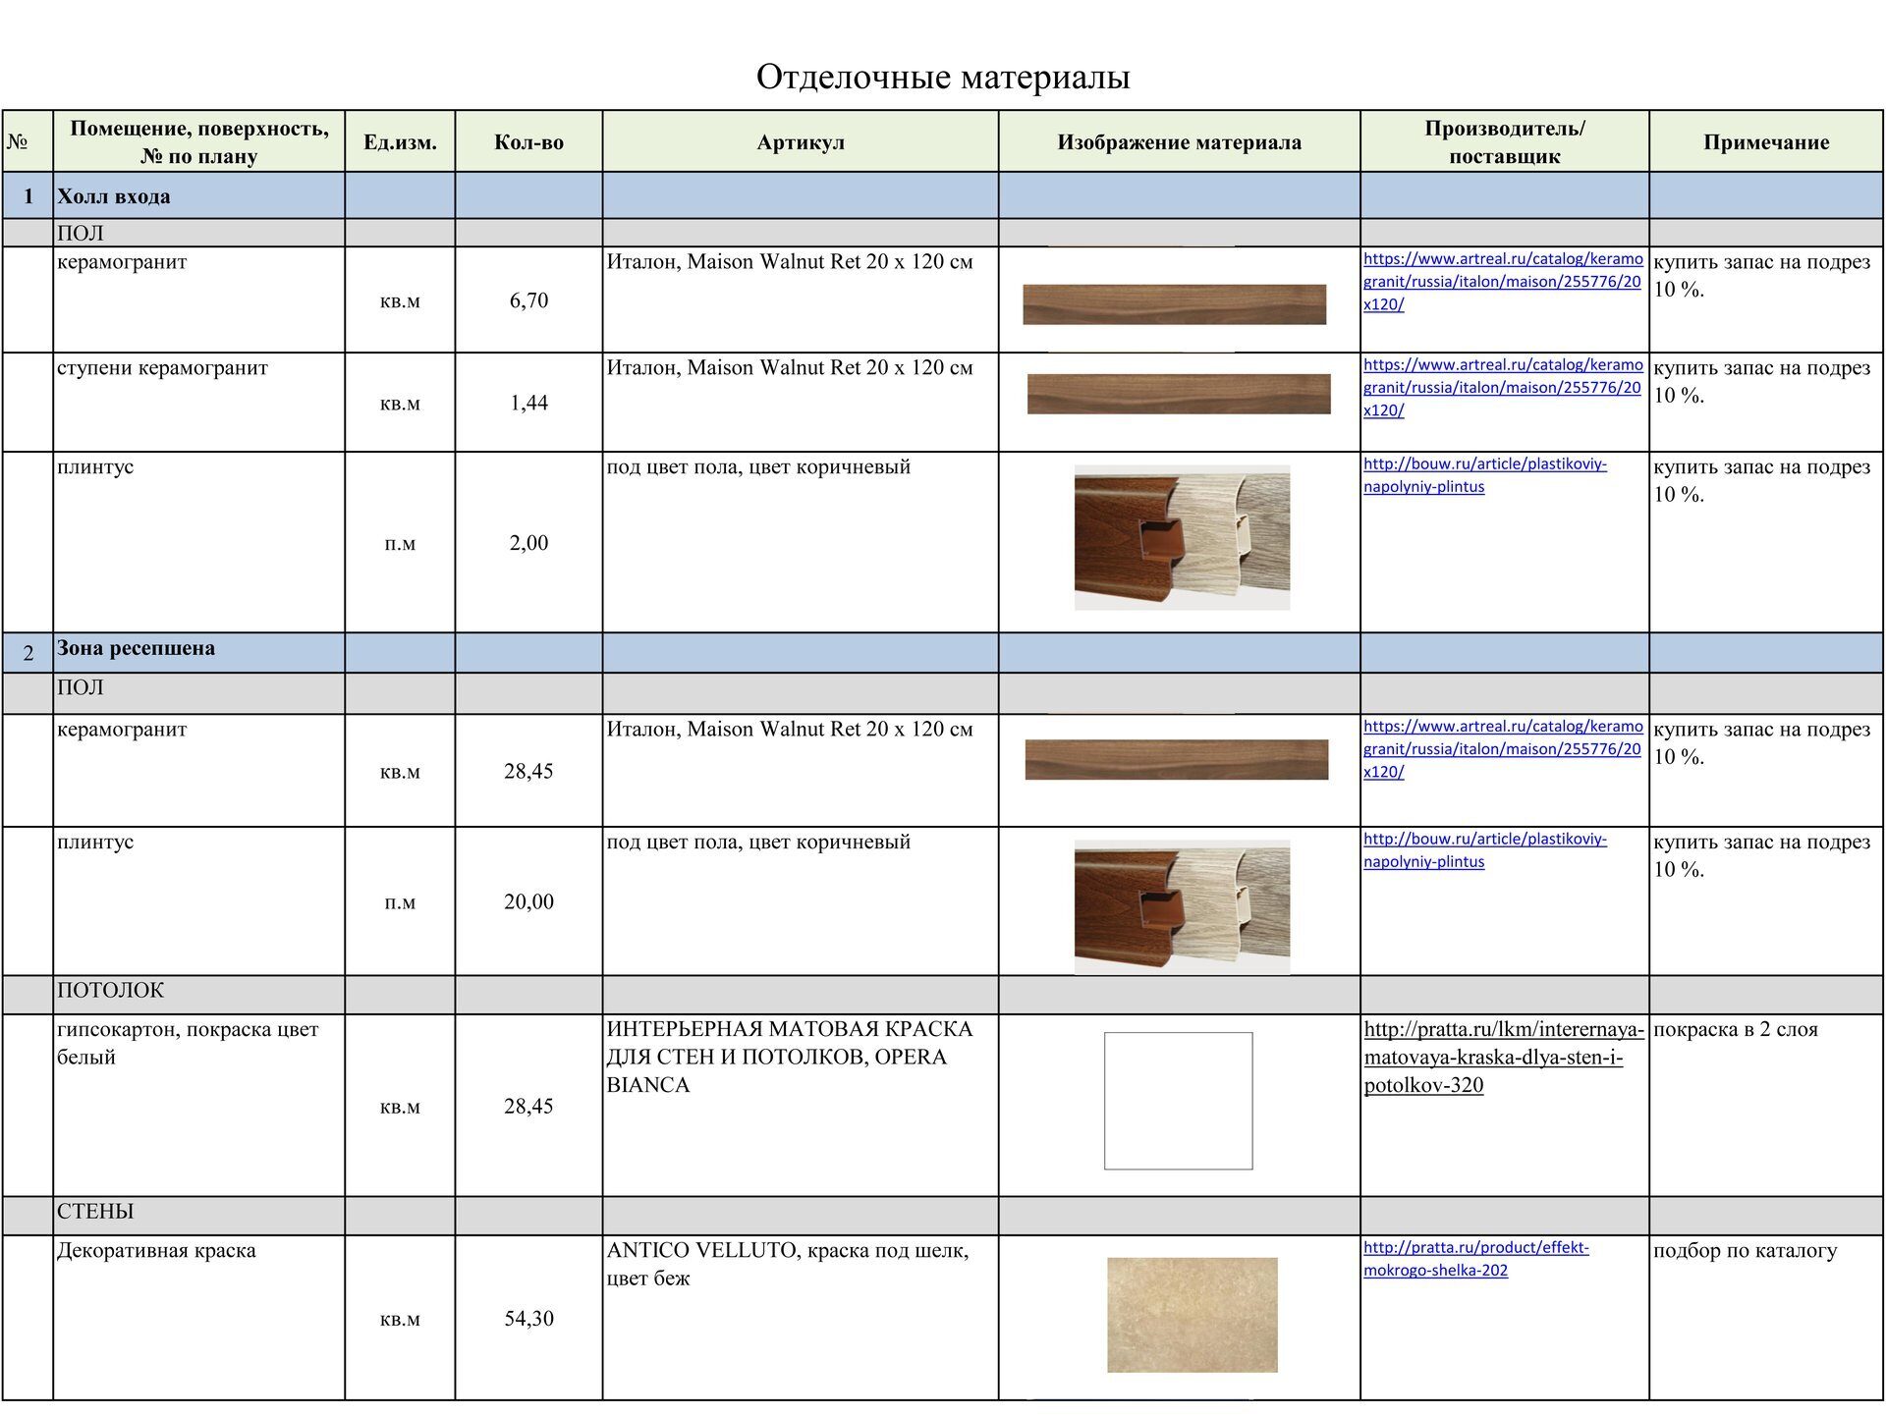Screen dimensions: 1886x1415
Task: Open artreal link in Зона ресепшена керамогранит row
Action: pos(1503,749)
